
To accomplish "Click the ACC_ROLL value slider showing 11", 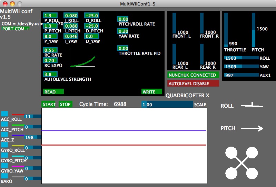I will pyautogui.click(x=33, y=116).
